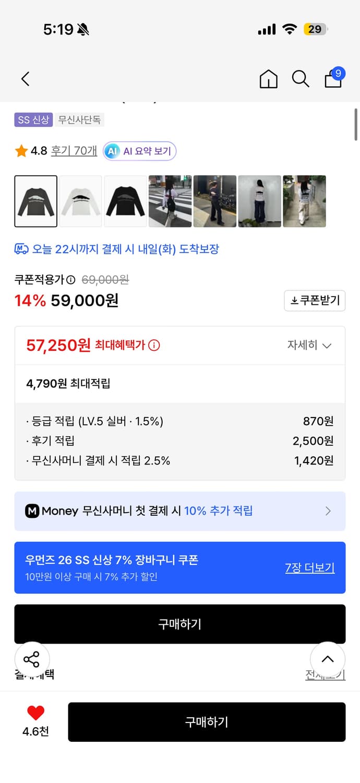Tap the back arrow at top left
Image resolution: width=360 pixels, height=783 pixels.
[x=25, y=79]
